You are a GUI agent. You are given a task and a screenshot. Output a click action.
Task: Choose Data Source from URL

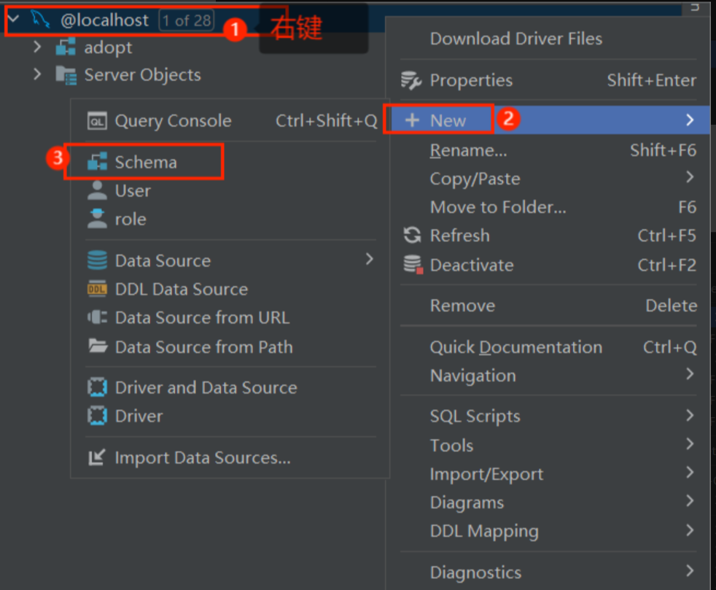point(202,318)
